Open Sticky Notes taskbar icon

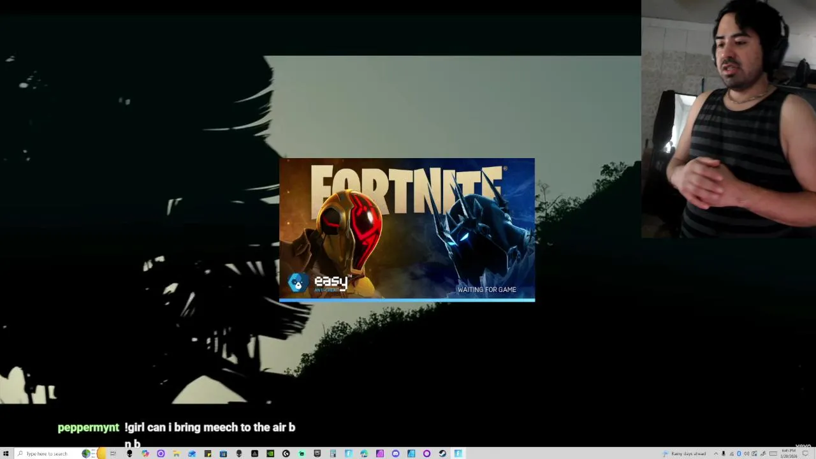[207, 453]
